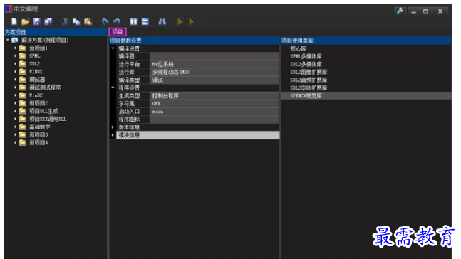Click the folder icon of 新项目1
This screenshot has width=461, height=259.
(x=23, y=48)
